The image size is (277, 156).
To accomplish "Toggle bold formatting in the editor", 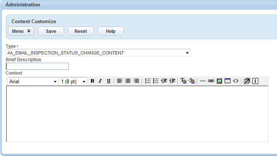I will pos(92,81).
